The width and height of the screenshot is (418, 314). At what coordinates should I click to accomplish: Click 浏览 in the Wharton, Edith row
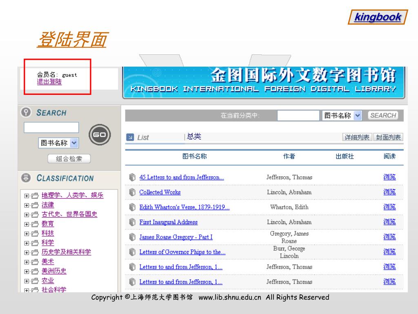click(x=389, y=206)
